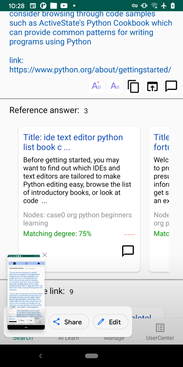The height and width of the screenshot is (367, 183).
Task: Tap the 'Matching degree: 75%' label
Action: [58, 234]
